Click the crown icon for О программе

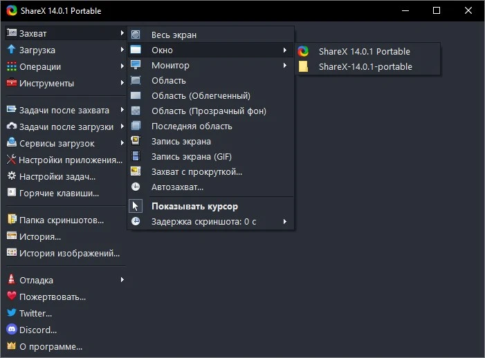pyautogui.click(x=11, y=346)
